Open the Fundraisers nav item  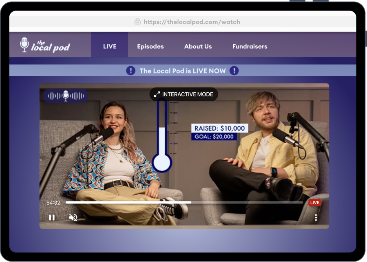250,46
